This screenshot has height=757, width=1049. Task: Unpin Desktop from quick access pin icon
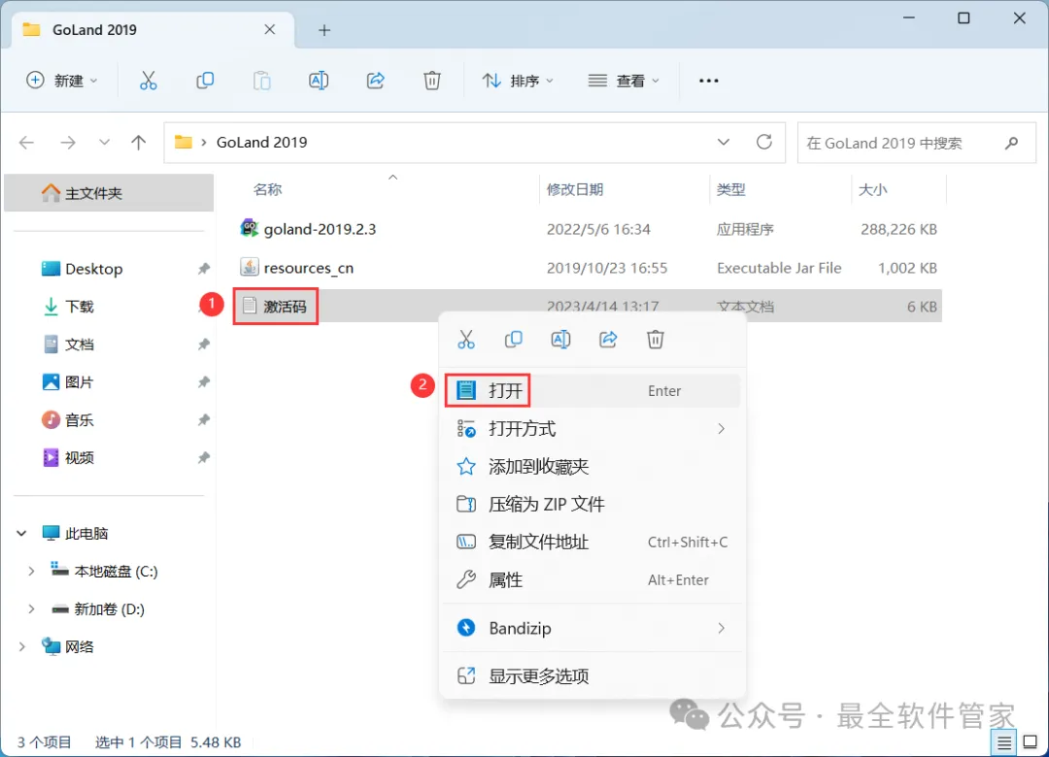click(203, 269)
